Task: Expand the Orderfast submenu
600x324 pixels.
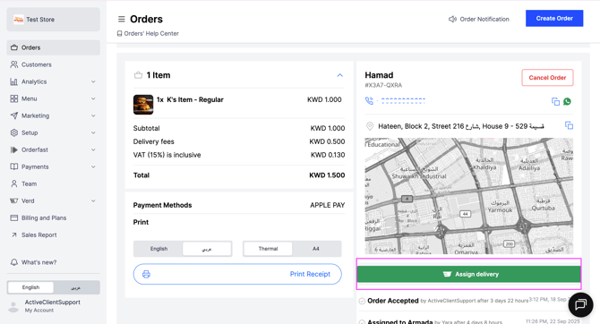Action: [93, 149]
